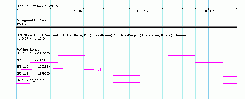Click the 131380k ruler tick label

(x=208, y=11)
